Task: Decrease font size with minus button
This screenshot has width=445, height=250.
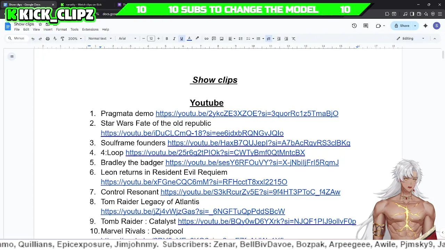Action: (x=144, y=39)
